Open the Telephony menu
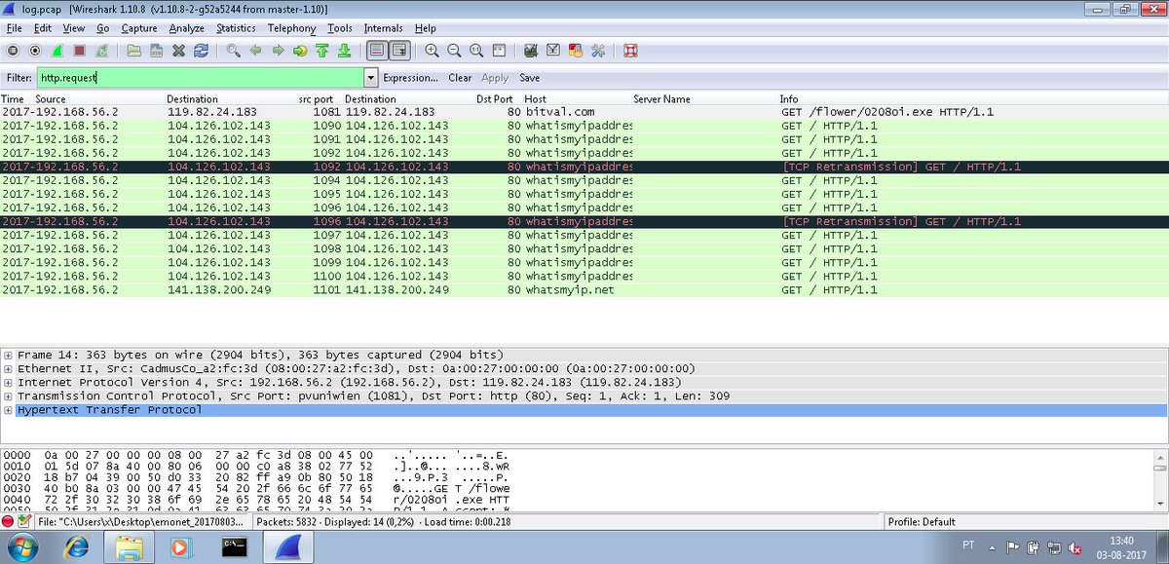The height and width of the screenshot is (564, 1169). 289,28
